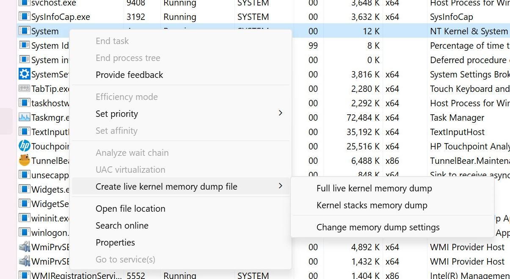
Task: Click PID 5552 cell
Action: point(135,275)
